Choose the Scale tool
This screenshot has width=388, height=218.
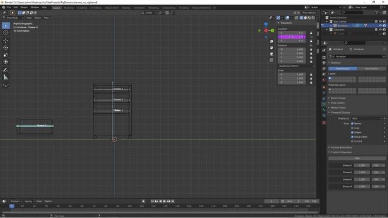[5, 55]
